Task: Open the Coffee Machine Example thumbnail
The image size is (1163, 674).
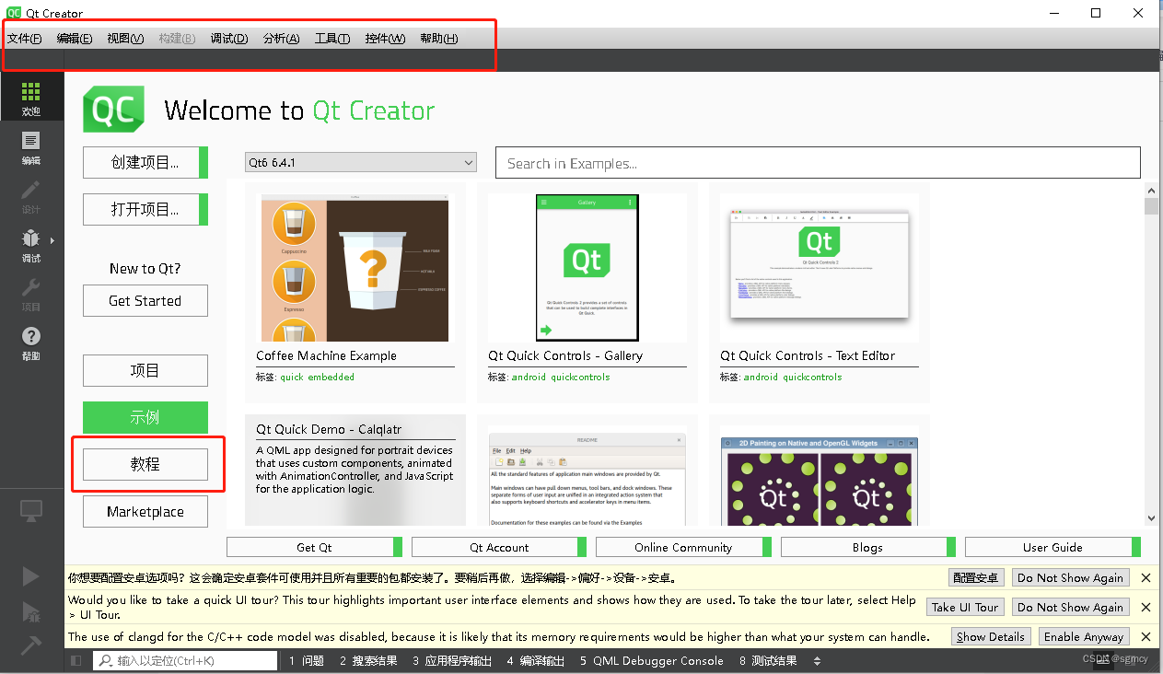Action: click(355, 268)
